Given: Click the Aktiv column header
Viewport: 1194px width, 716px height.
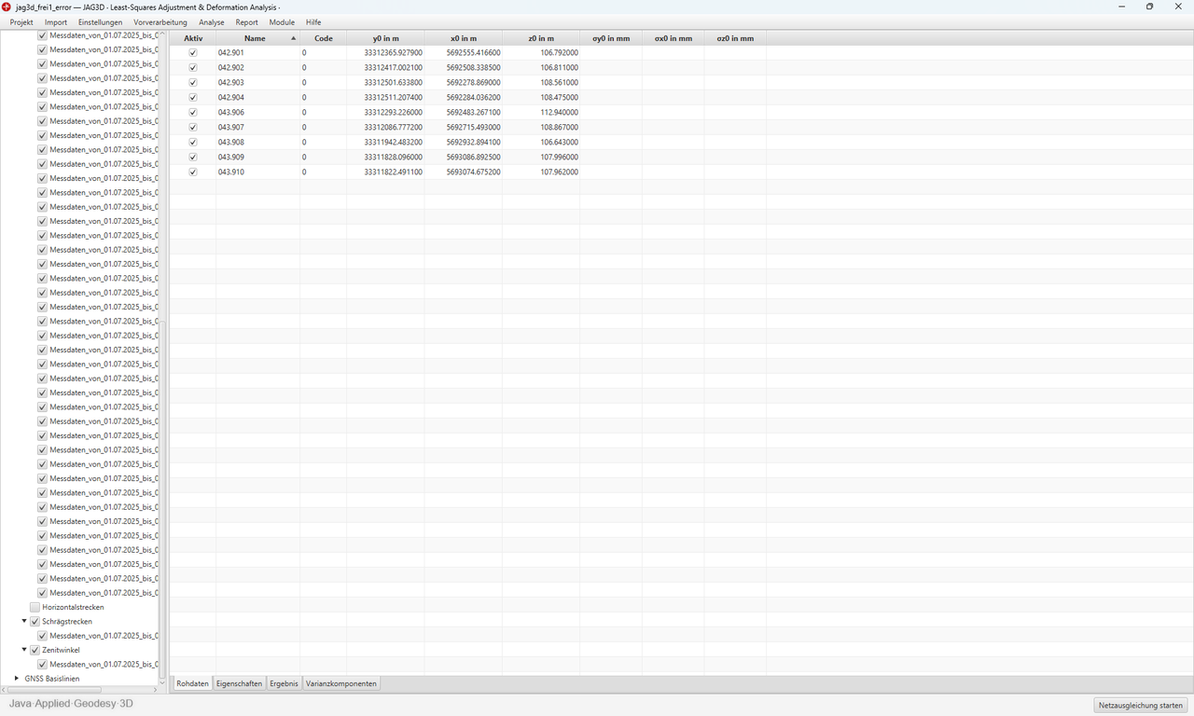Looking at the screenshot, I should pyautogui.click(x=193, y=38).
